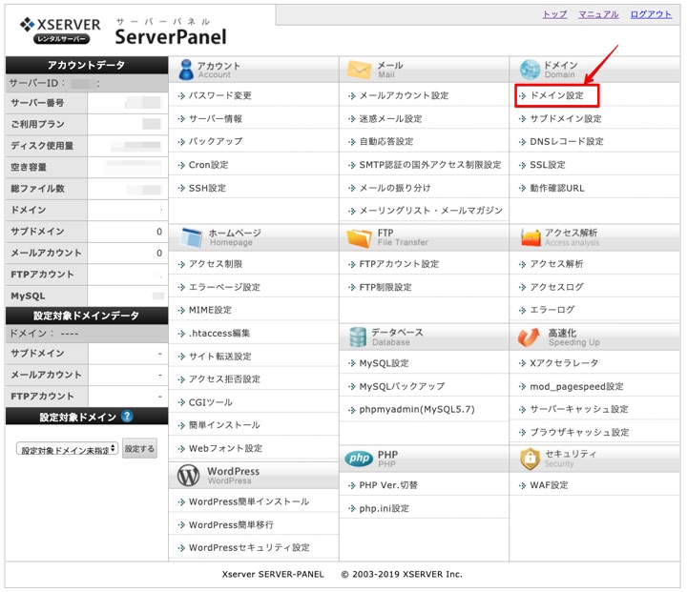Open メーリングリスト・メールマガジン
This screenshot has height=592, width=687.
(x=430, y=211)
